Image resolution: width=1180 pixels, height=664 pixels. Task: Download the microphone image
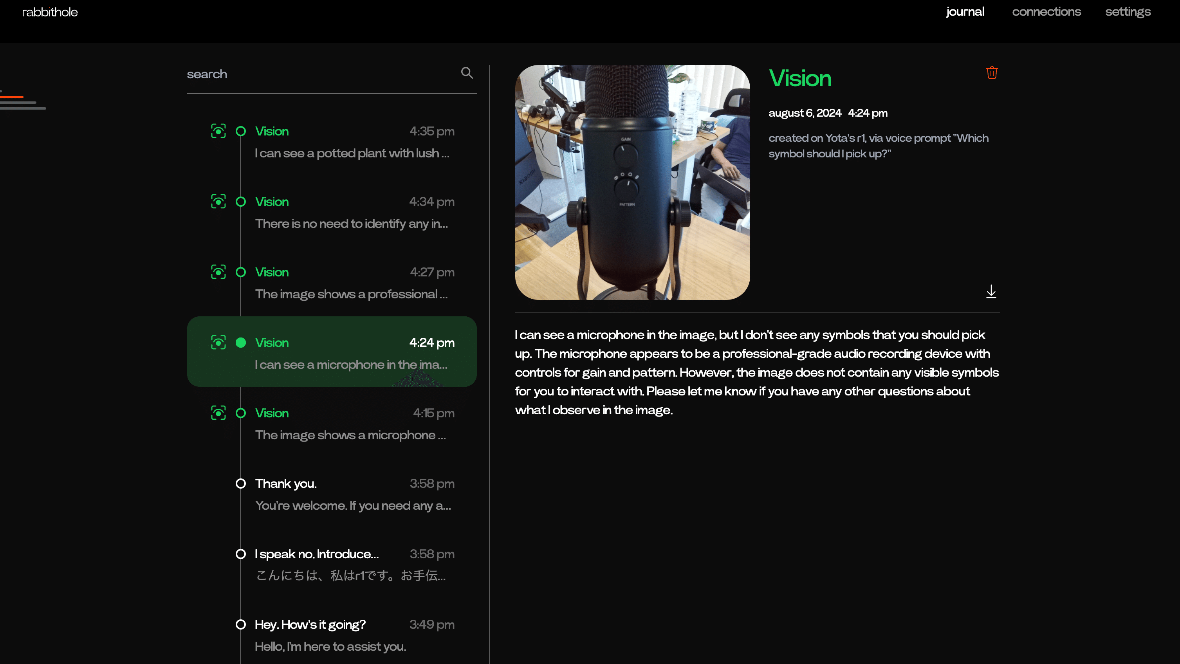[x=991, y=292]
